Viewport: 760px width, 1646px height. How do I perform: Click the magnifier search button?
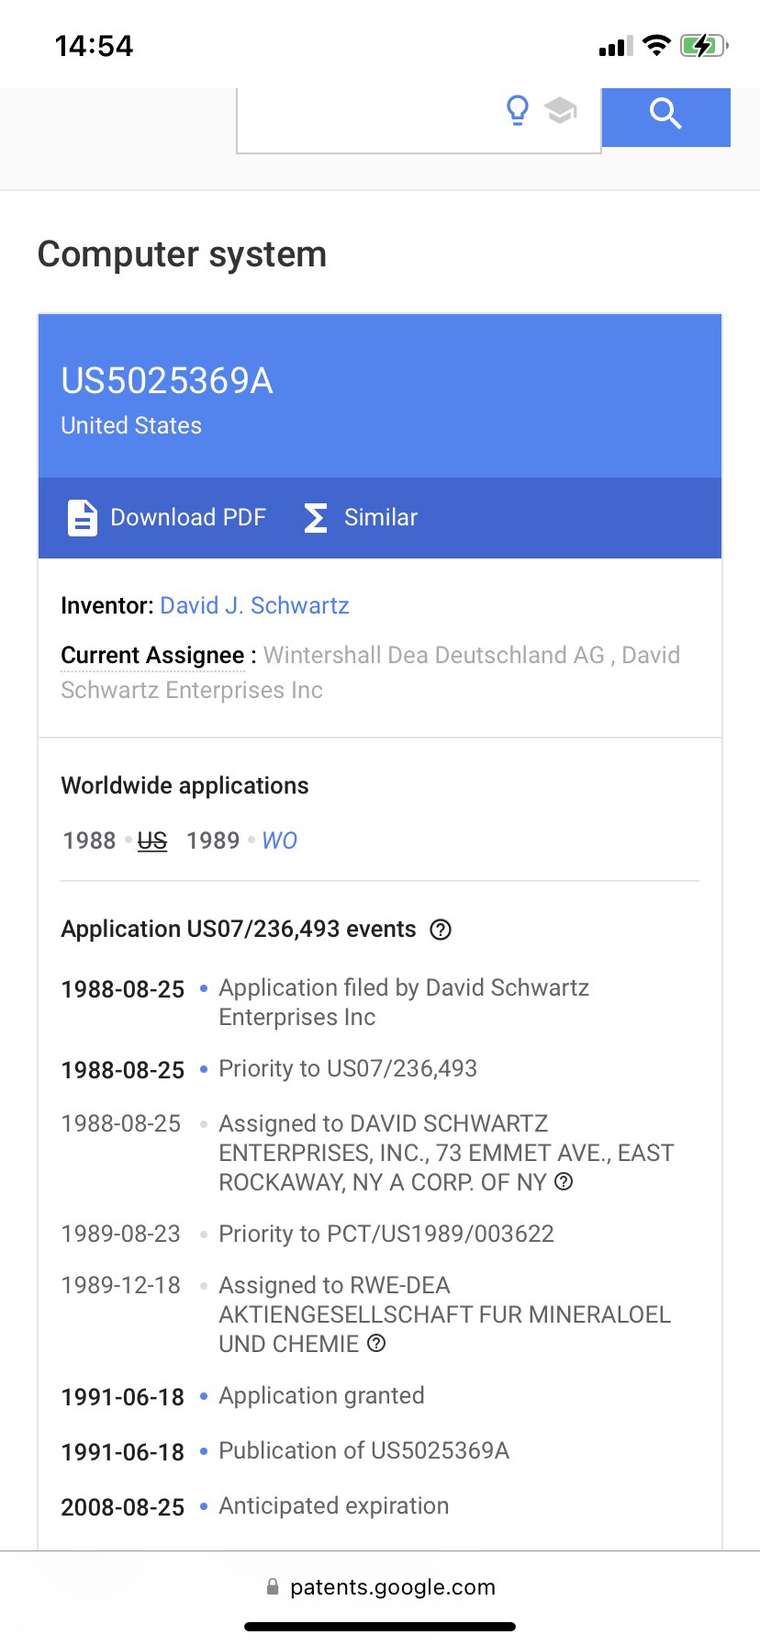click(x=665, y=116)
